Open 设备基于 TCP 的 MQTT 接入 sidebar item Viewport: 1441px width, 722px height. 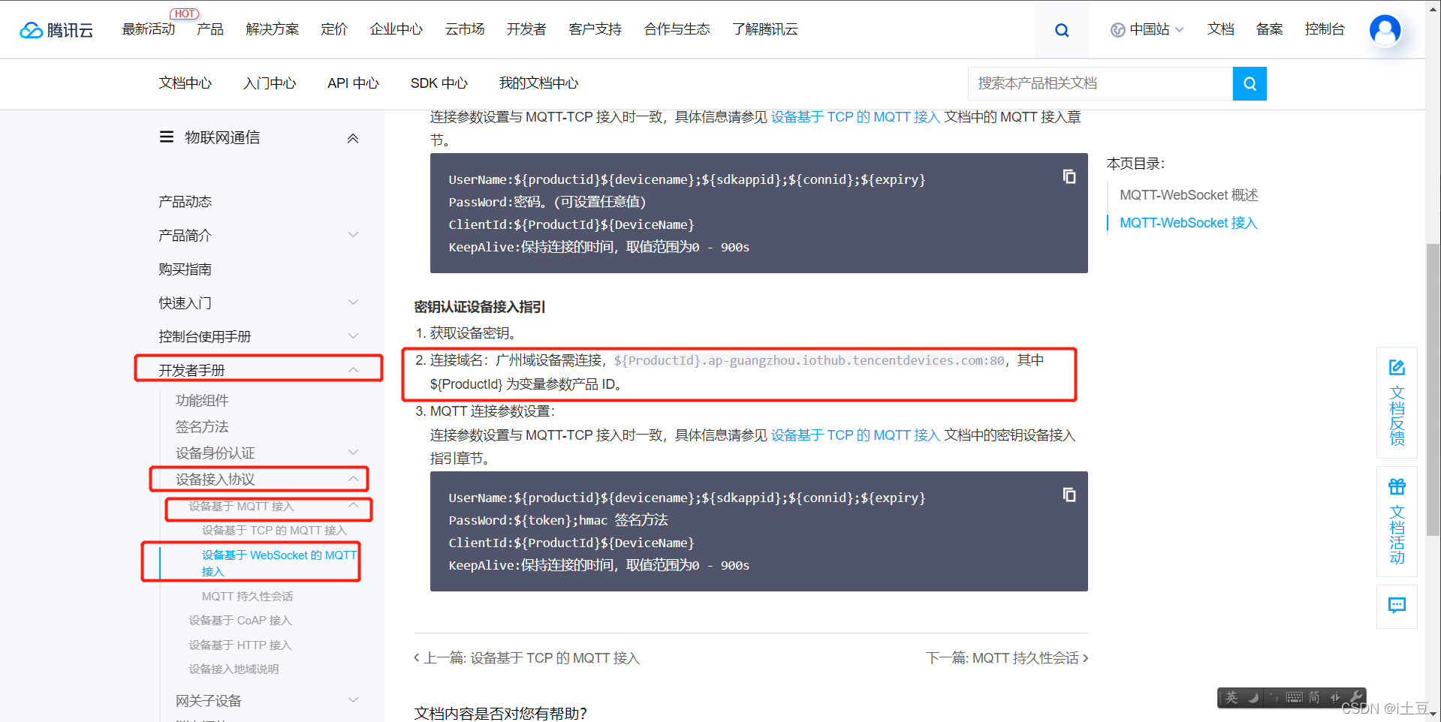(274, 530)
